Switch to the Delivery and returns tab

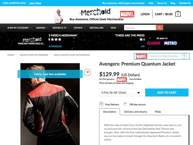pos(135,112)
